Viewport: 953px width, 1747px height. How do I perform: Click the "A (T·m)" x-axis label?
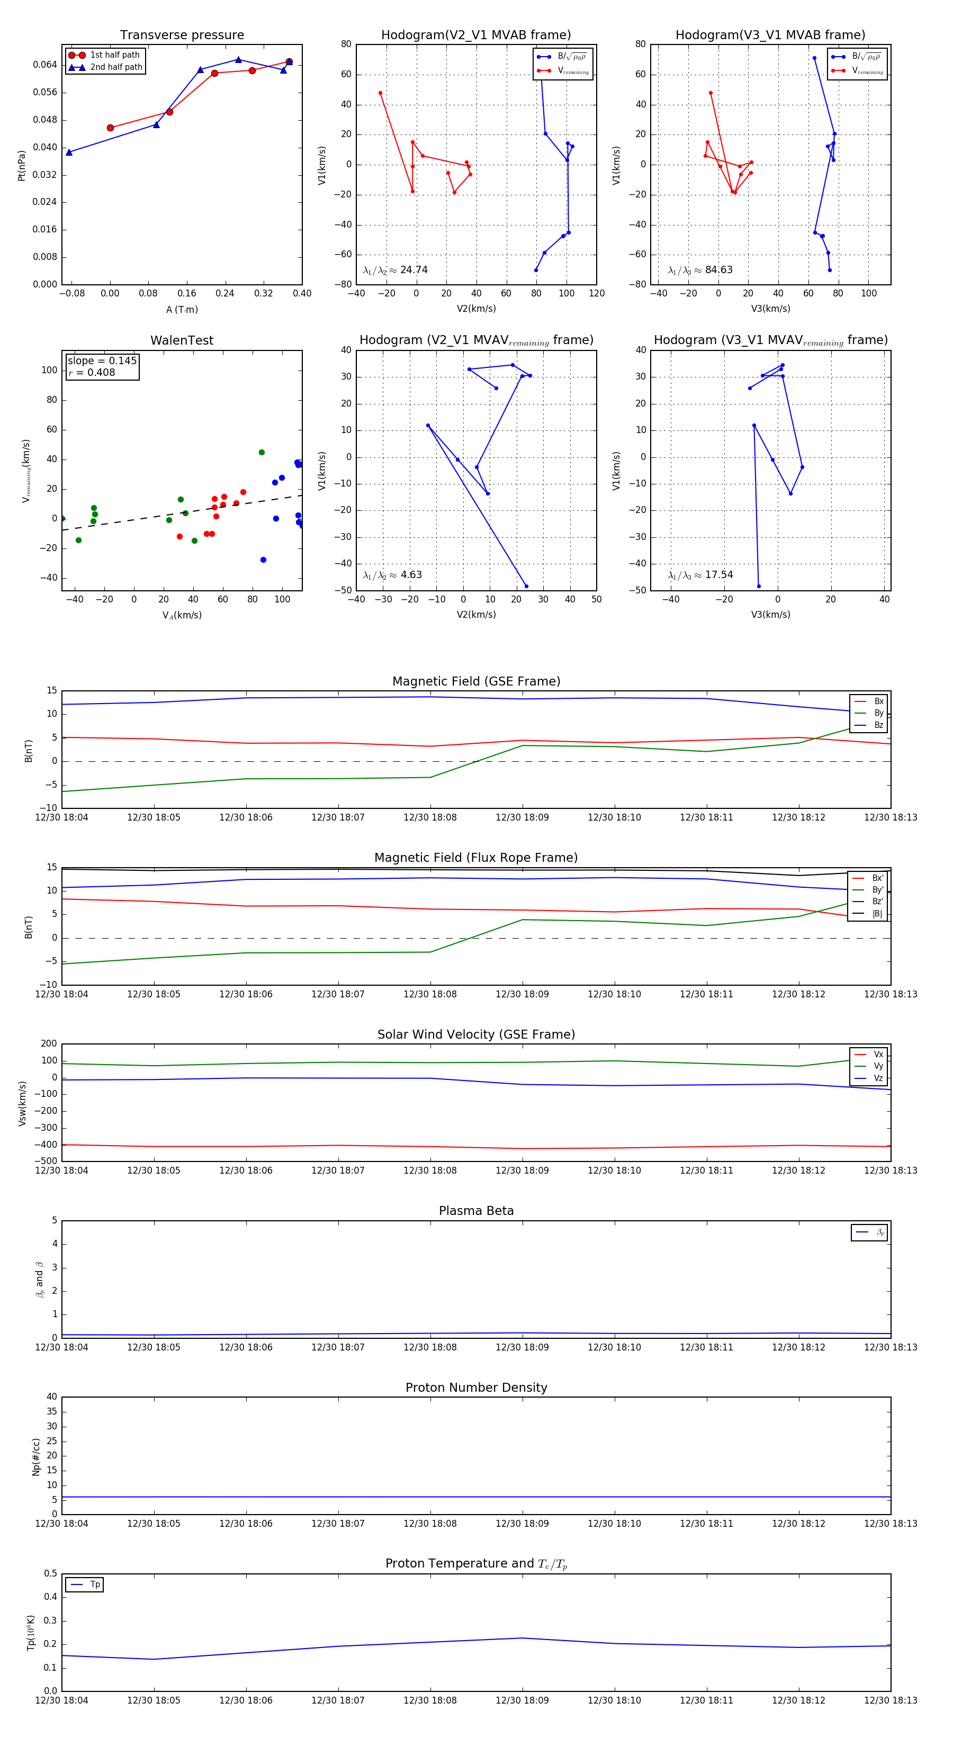[x=182, y=309]
